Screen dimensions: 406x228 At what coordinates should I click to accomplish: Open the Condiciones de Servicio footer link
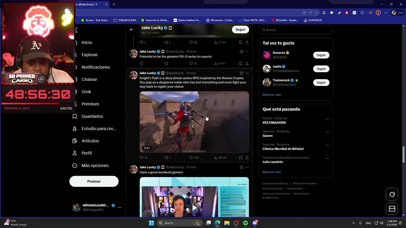(x=275, y=184)
